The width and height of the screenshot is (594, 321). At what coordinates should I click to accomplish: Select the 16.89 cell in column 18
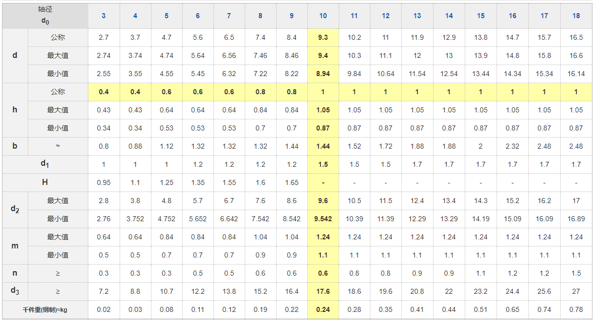[x=576, y=219]
